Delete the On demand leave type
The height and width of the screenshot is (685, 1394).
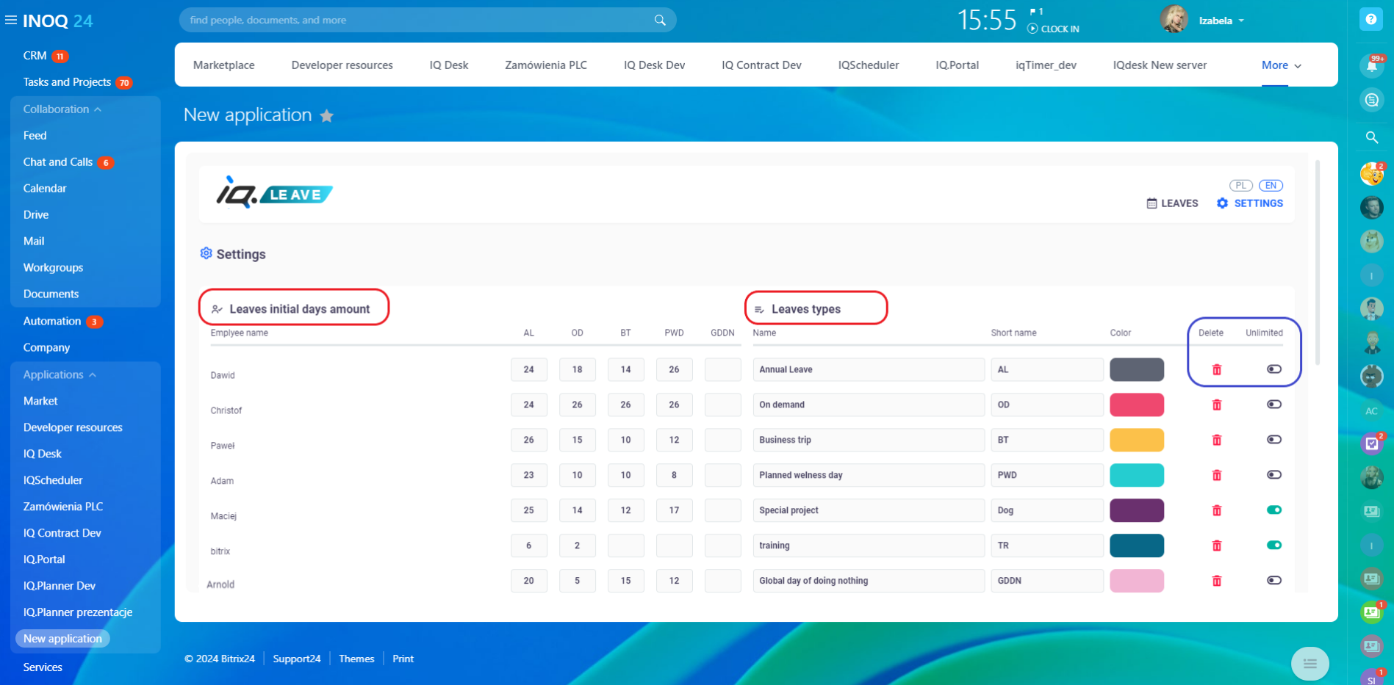pos(1217,405)
